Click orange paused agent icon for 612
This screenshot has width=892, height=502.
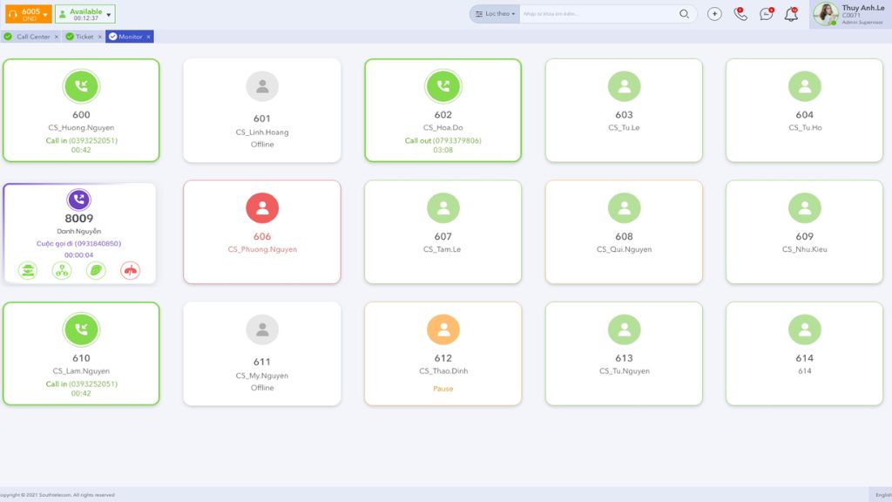click(x=443, y=329)
